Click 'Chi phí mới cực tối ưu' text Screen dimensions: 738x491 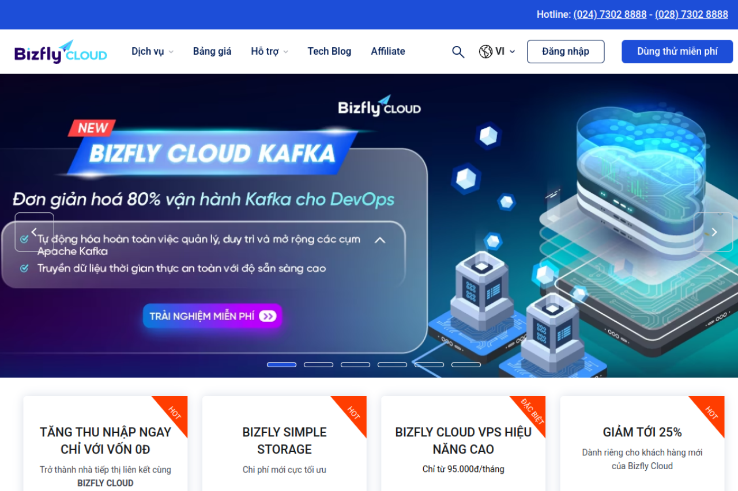[284, 470]
